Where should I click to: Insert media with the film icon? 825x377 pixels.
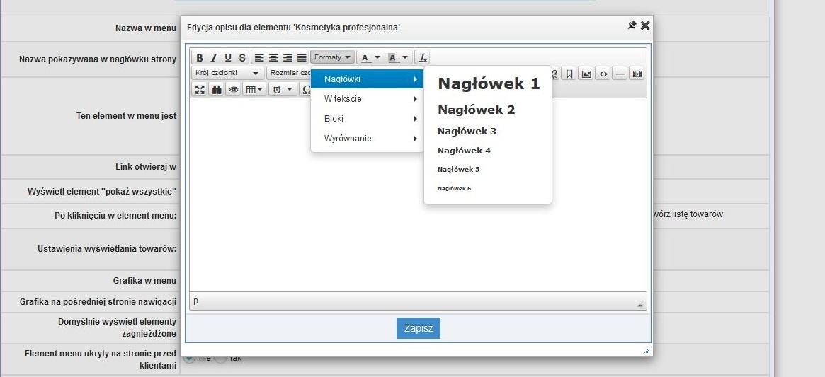pos(637,74)
